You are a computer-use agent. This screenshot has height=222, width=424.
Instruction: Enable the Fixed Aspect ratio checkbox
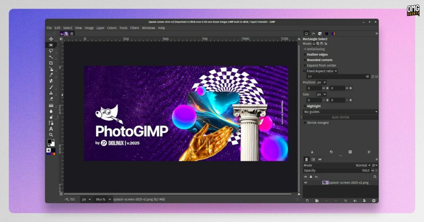click(x=305, y=71)
